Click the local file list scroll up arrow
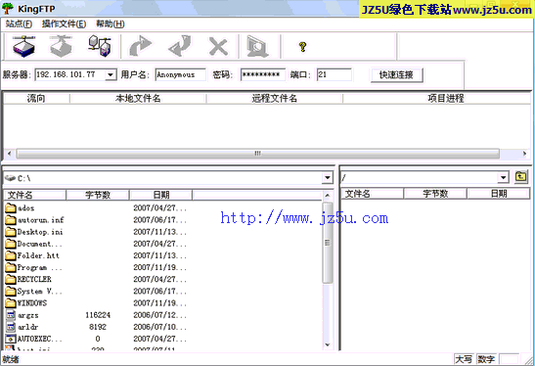The height and width of the screenshot is (366, 535). pos(328,196)
